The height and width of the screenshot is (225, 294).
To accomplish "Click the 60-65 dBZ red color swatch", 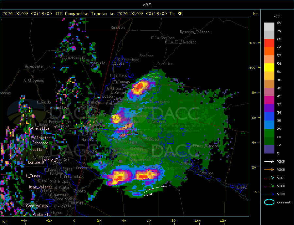I will click(269, 43).
